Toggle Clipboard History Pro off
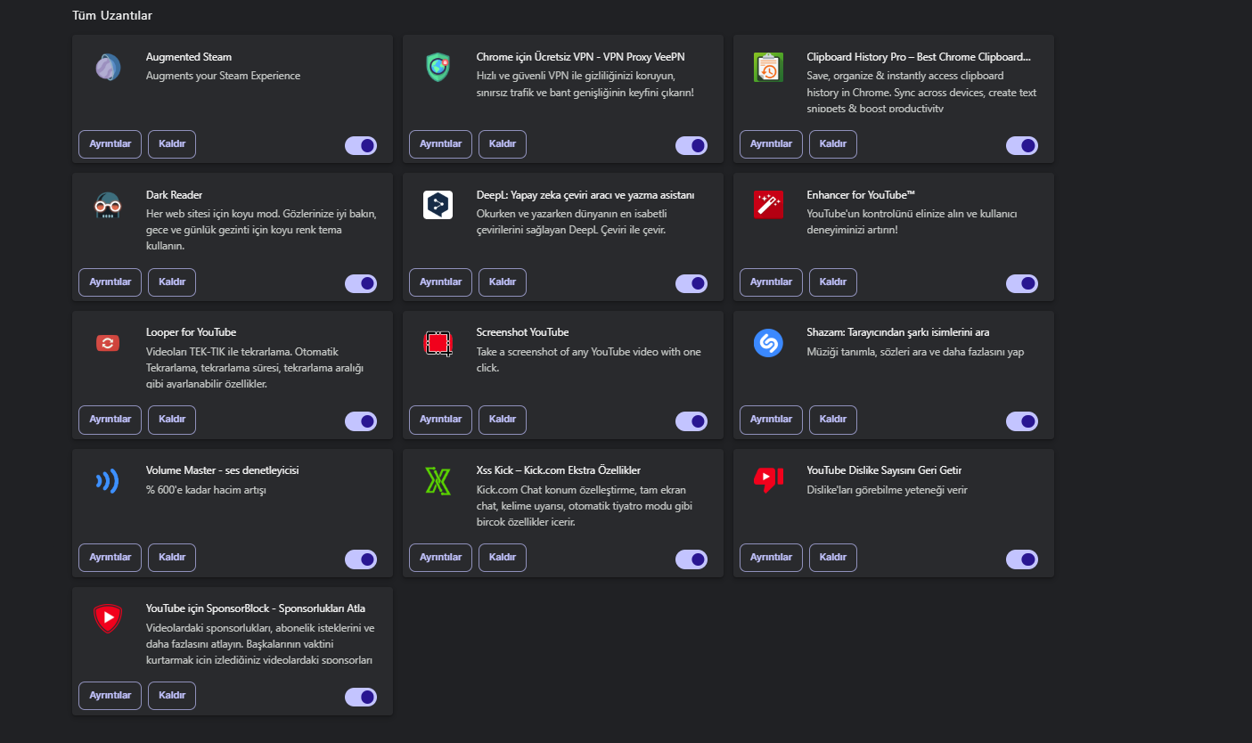Image resolution: width=1252 pixels, height=743 pixels. click(1022, 145)
